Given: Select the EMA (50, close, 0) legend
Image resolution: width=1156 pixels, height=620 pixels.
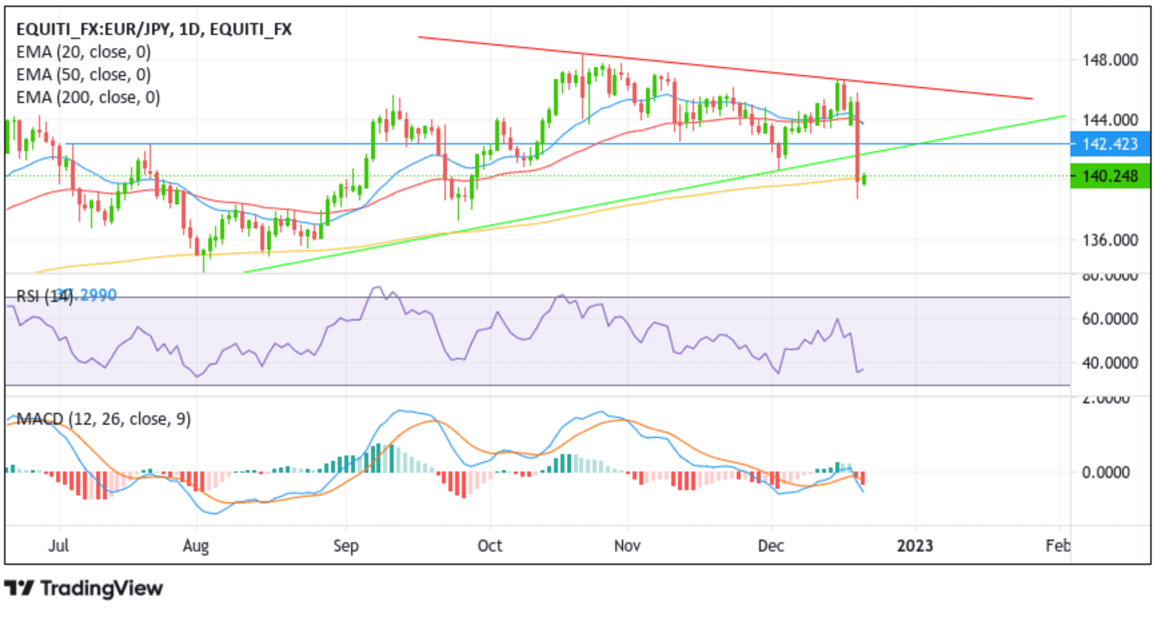Looking at the screenshot, I should [83, 74].
